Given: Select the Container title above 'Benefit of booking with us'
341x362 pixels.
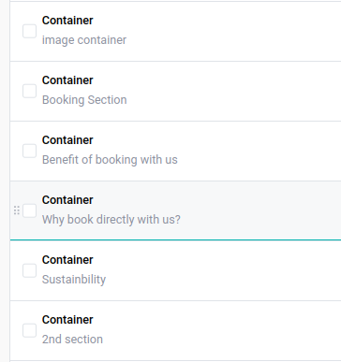Looking at the screenshot, I should (67, 140).
